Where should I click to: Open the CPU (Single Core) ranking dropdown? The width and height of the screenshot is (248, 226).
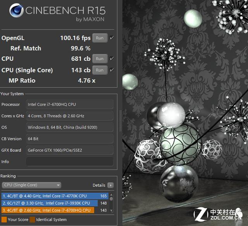(31, 185)
